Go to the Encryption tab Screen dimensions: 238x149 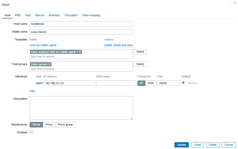point(71,15)
